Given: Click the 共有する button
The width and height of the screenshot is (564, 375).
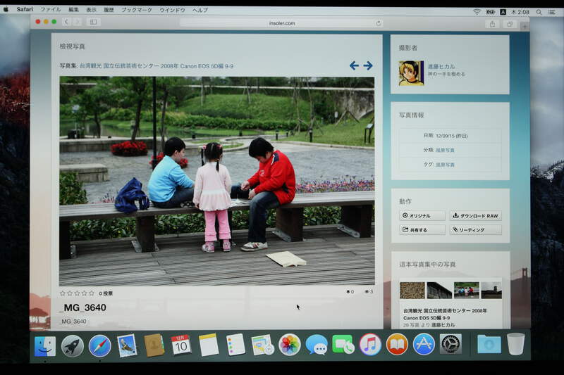Looking at the screenshot, I should pos(422,230).
